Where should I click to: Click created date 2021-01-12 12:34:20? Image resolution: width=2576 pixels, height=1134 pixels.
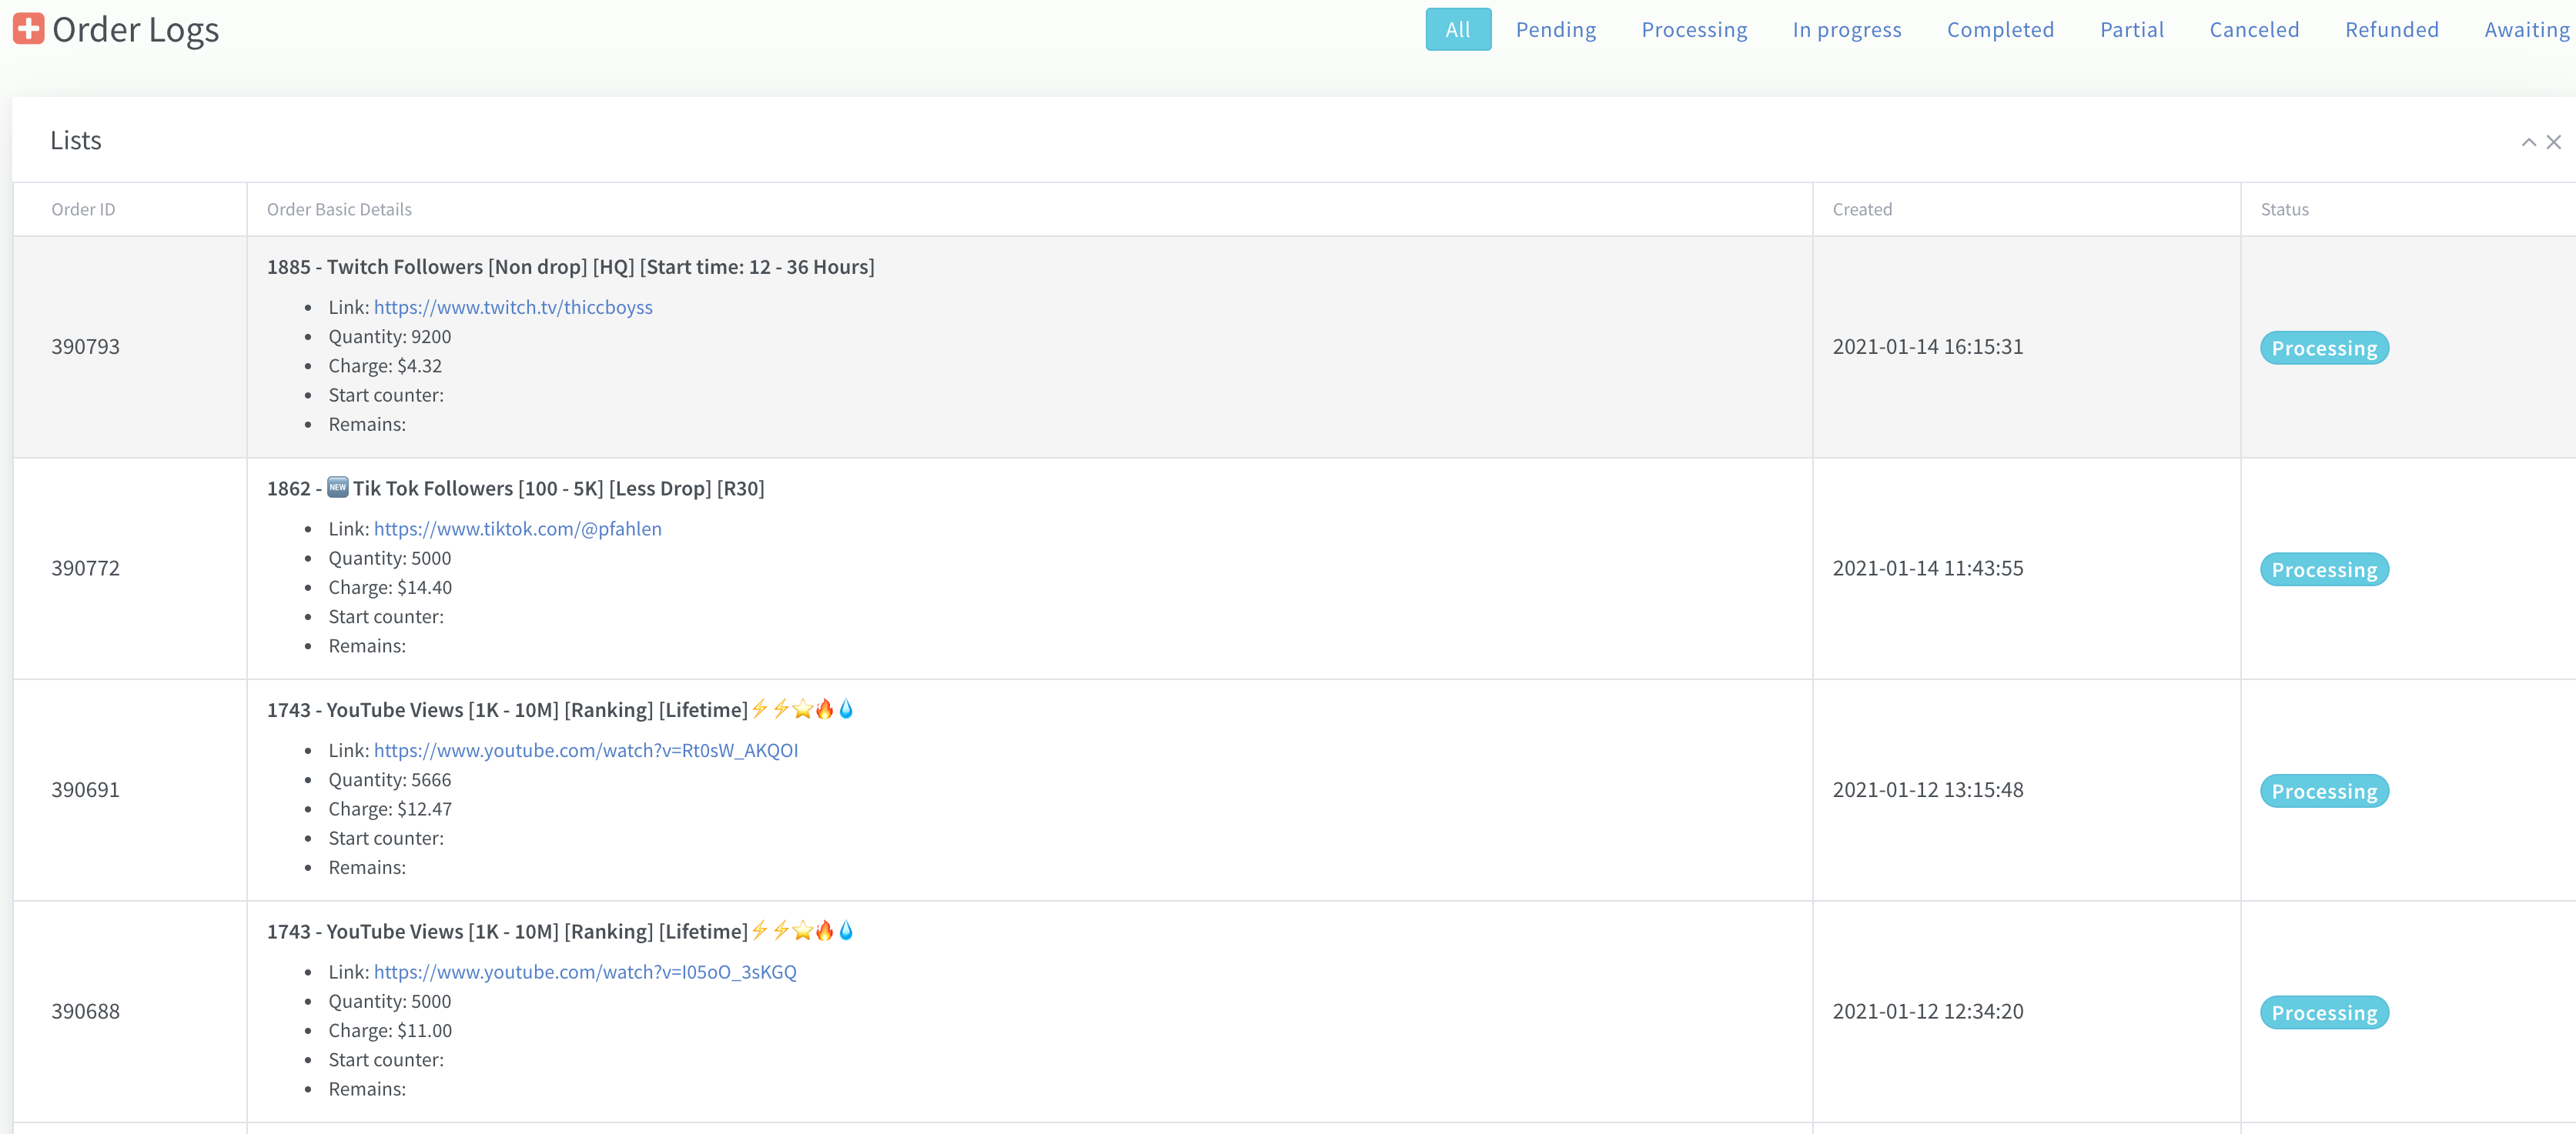(x=1927, y=1011)
